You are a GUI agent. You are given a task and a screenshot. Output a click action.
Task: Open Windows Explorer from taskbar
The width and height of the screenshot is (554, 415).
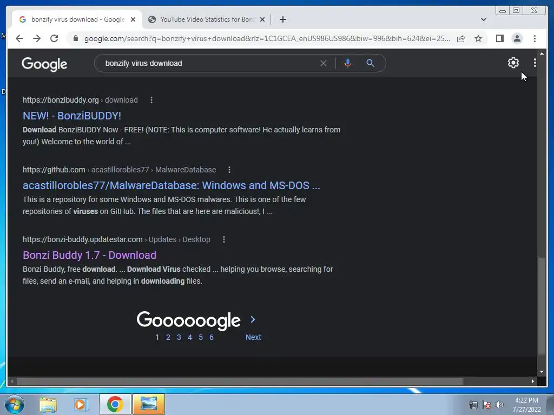[x=48, y=404]
